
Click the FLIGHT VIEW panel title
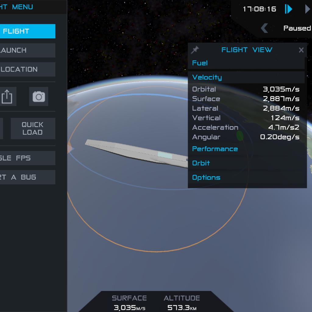247,50
